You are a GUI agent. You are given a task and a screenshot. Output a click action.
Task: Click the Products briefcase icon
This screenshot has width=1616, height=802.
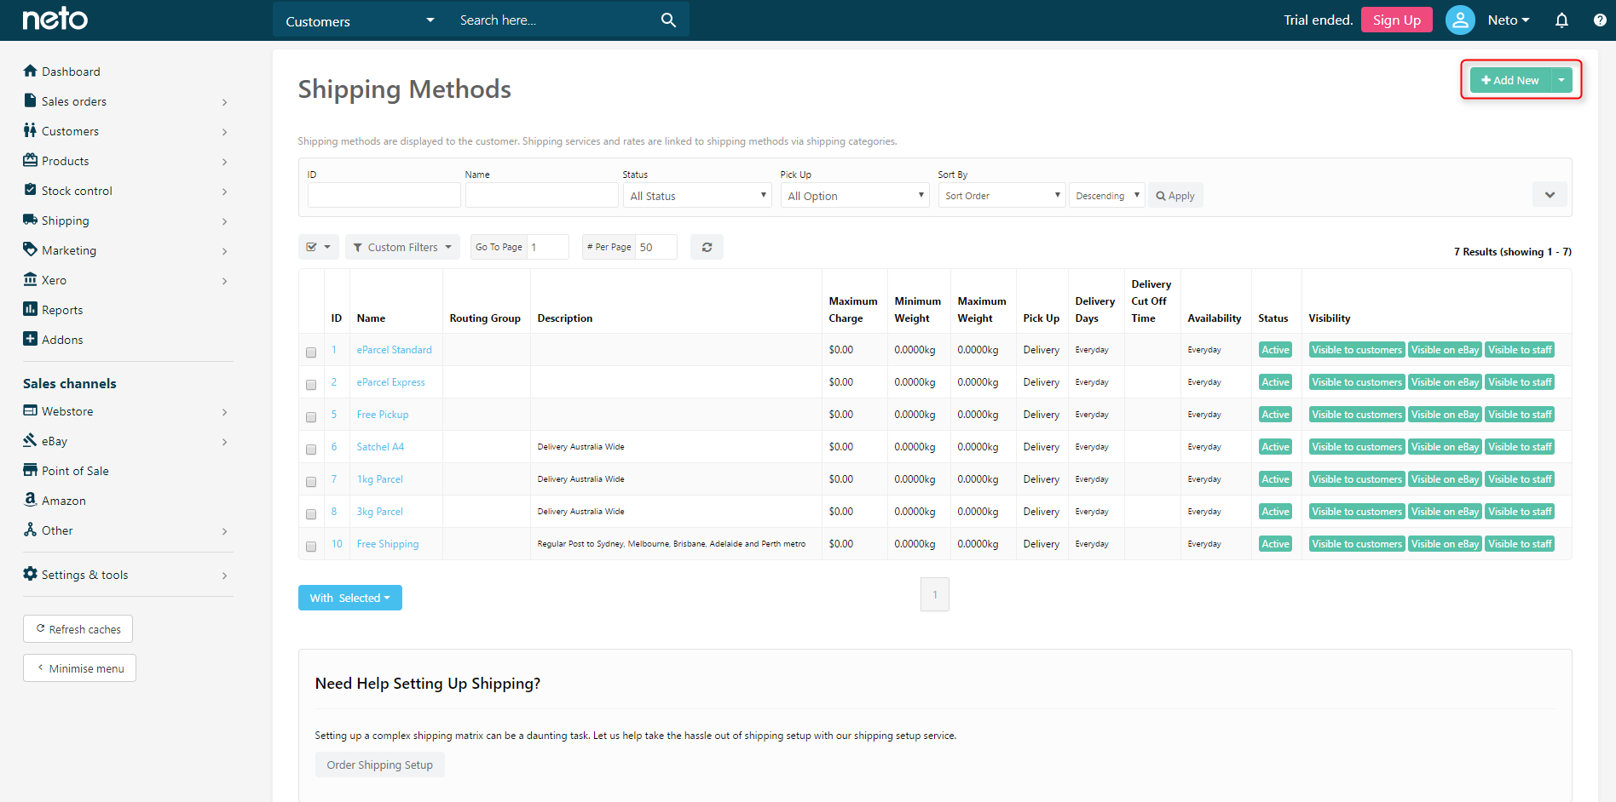coord(31,160)
